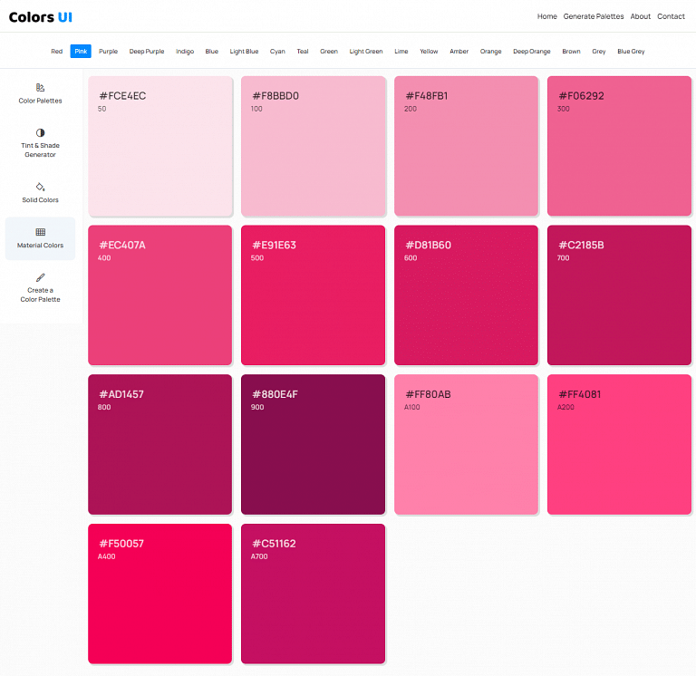The width and height of the screenshot is (696, 676).
Task: Click the About navigation link
Action: [x=641, y=16]
